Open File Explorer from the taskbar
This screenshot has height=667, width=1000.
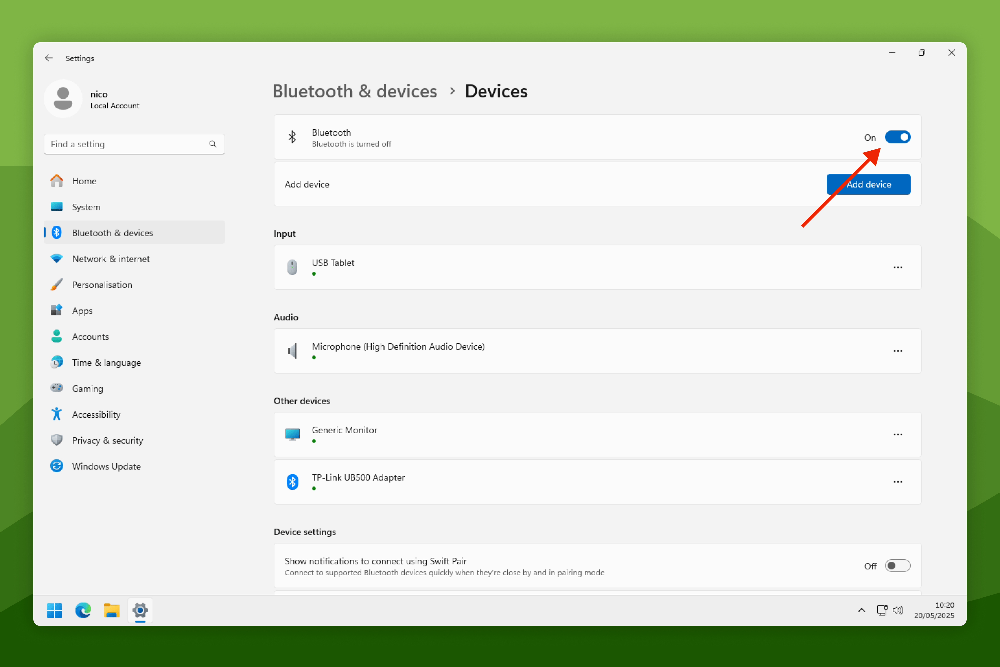point(111,610)
